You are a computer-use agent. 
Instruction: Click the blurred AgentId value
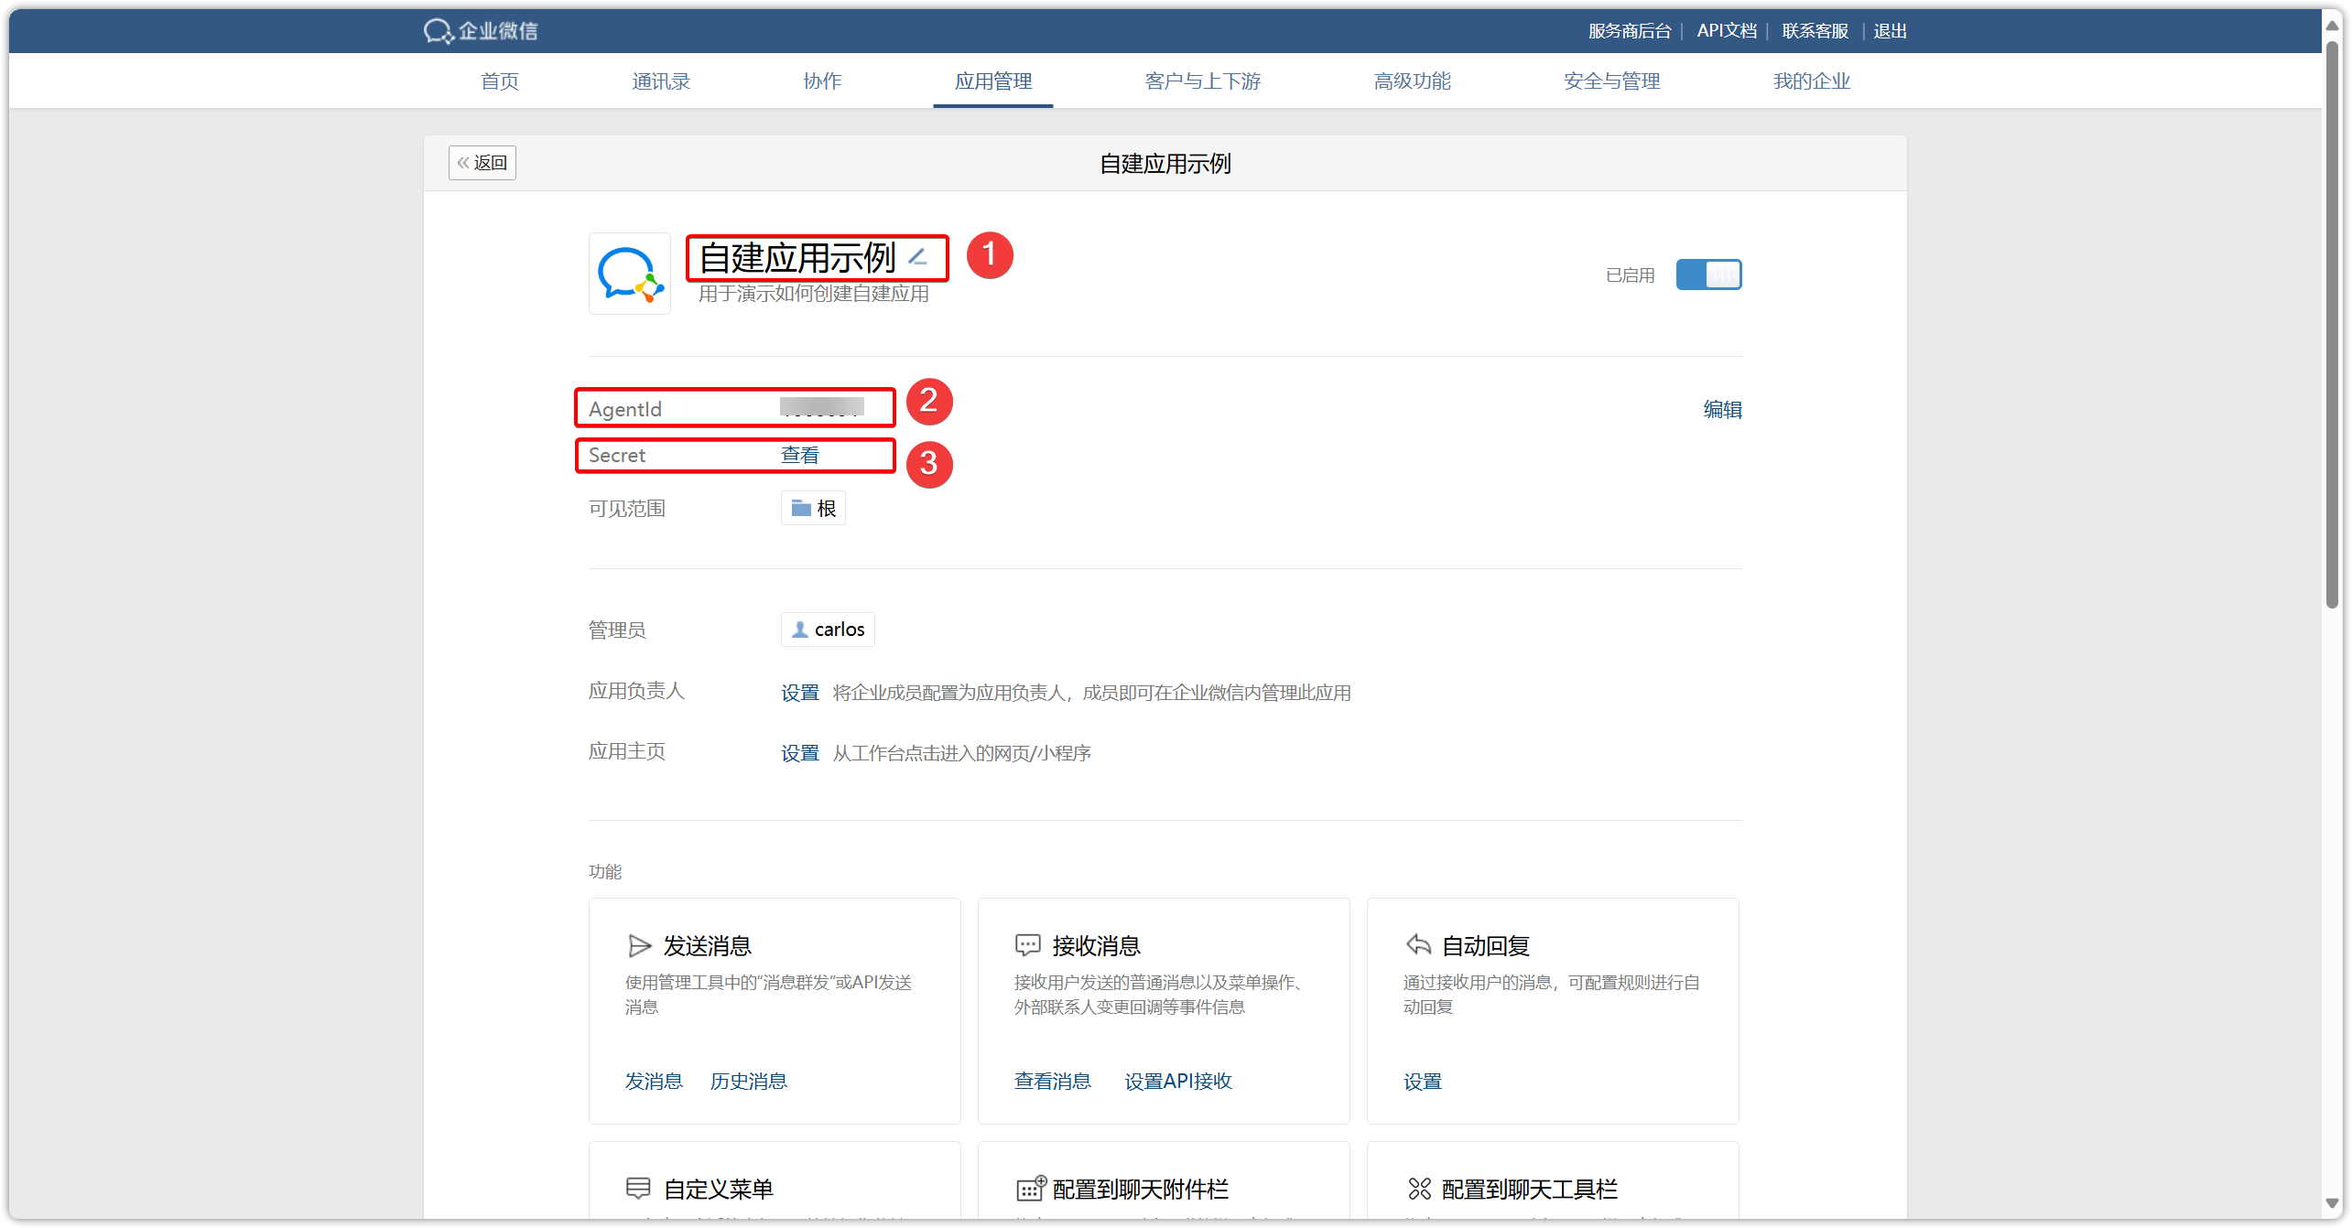pos(822,406)
